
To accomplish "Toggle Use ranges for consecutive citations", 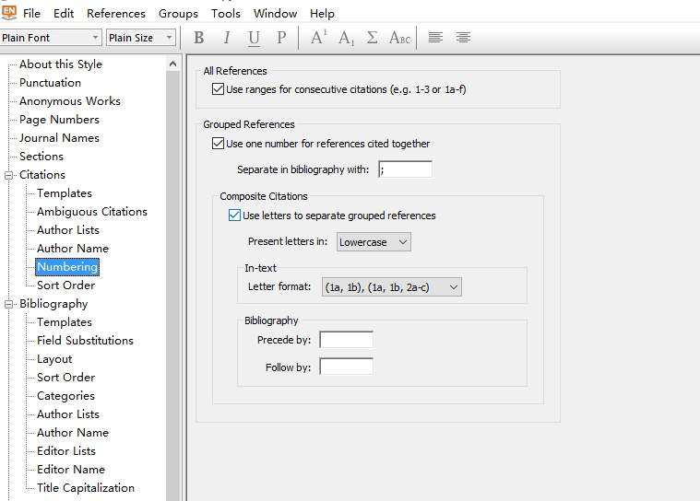I will point(218,88).
